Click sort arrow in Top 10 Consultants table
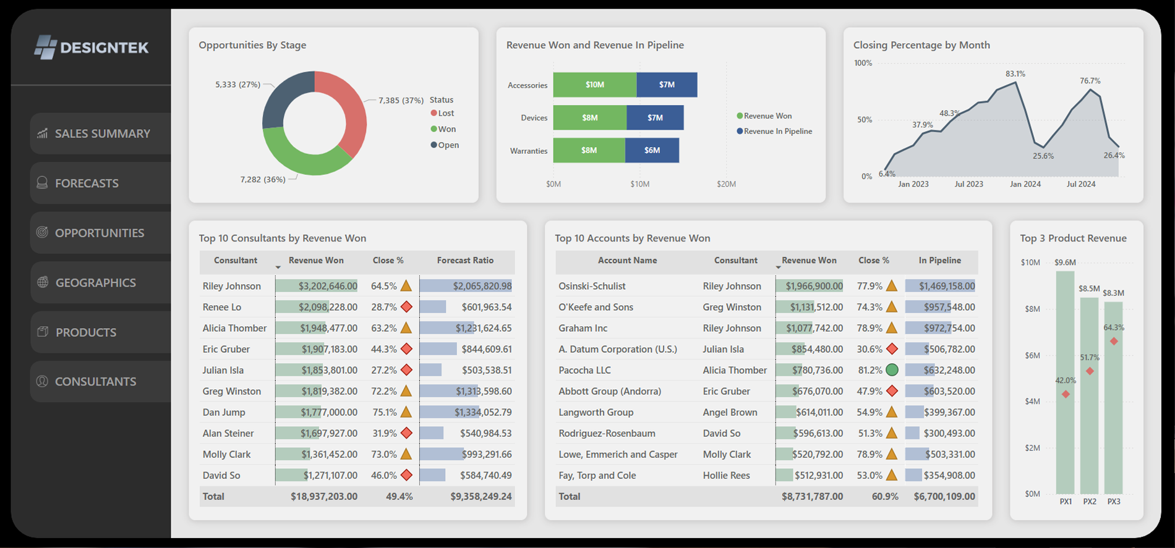The width and height of the screenshot is (1175, 548). (x=278, y=268)
